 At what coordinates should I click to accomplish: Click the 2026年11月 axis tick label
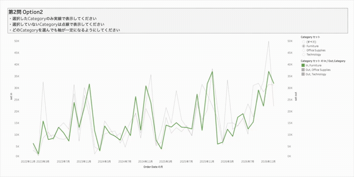pos(268,161)
